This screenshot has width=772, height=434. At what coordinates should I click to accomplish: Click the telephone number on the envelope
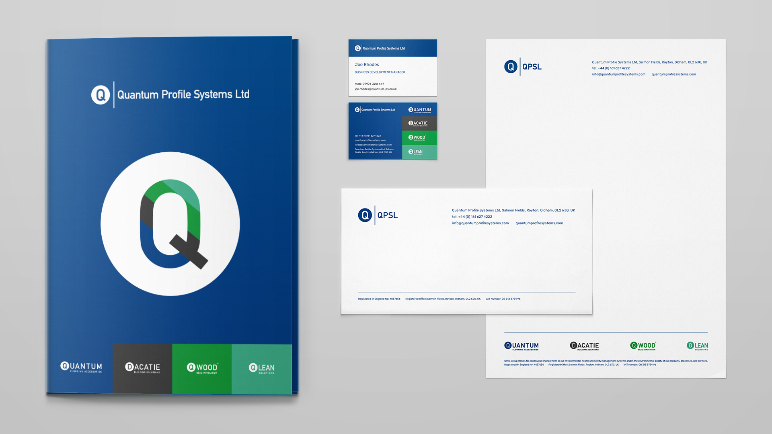472,217
